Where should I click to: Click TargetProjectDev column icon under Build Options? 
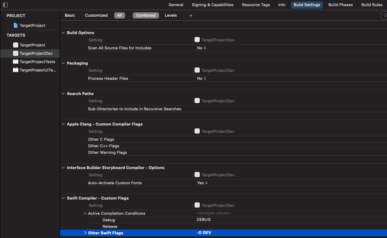click(x=197, y=40)
